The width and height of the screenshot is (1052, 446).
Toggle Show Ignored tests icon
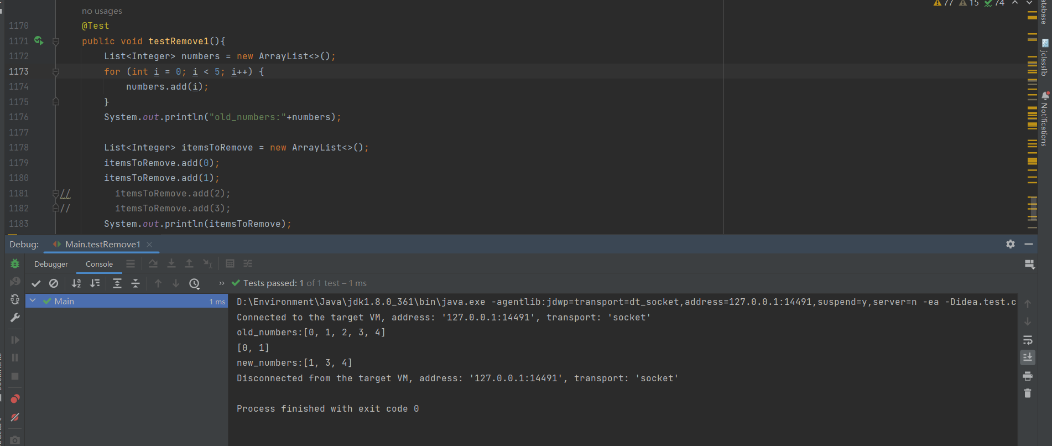54,283
